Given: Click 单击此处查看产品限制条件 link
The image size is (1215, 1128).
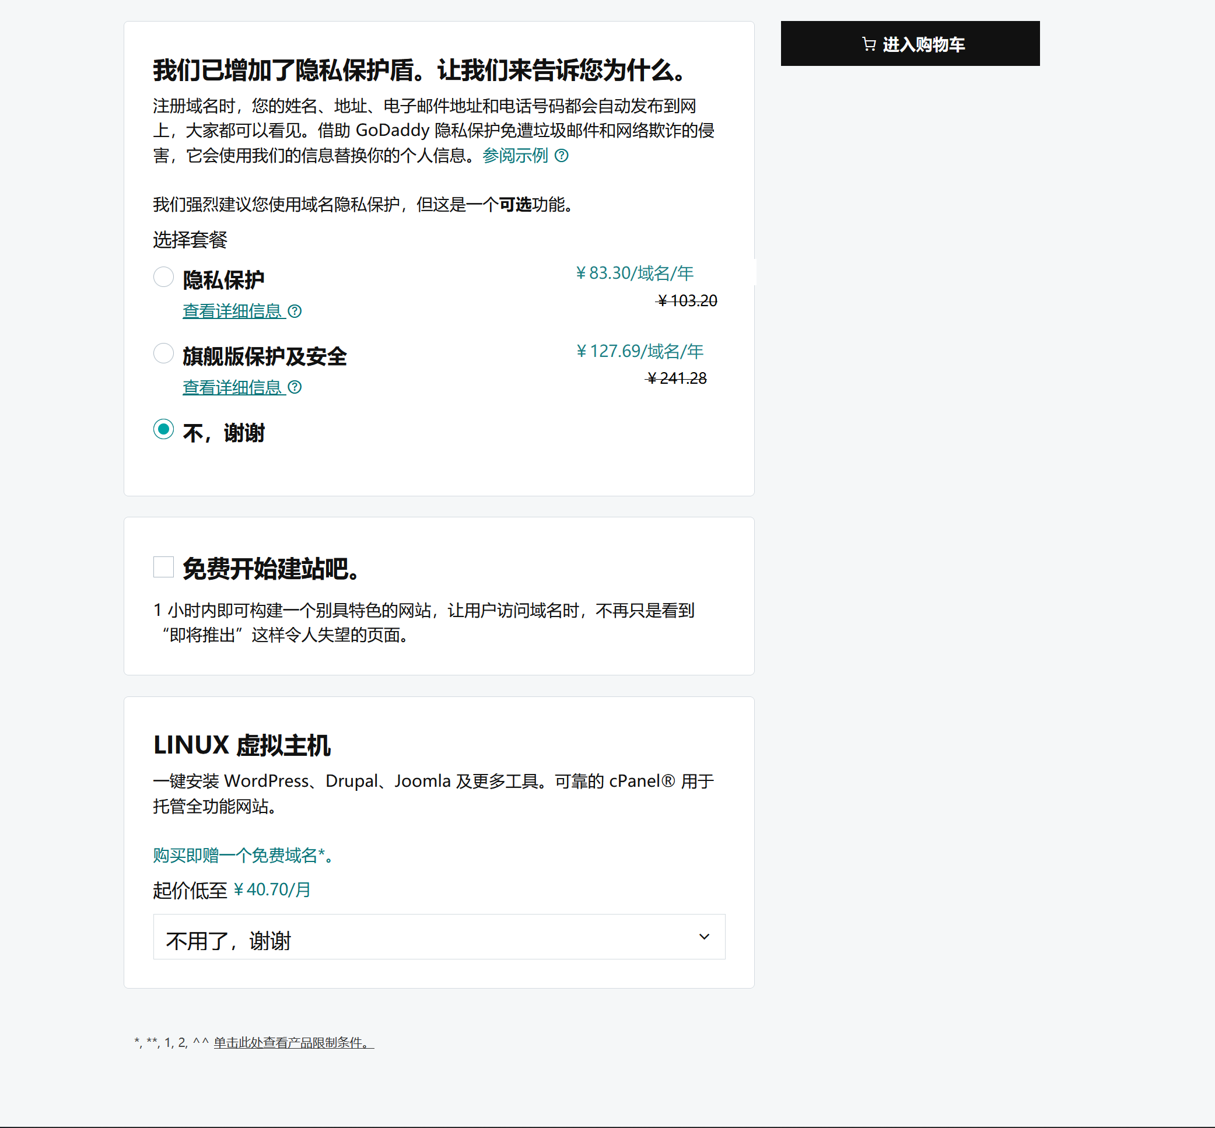Looking at the screenshot, I should pyautogui.click(x=293, y=1042).
